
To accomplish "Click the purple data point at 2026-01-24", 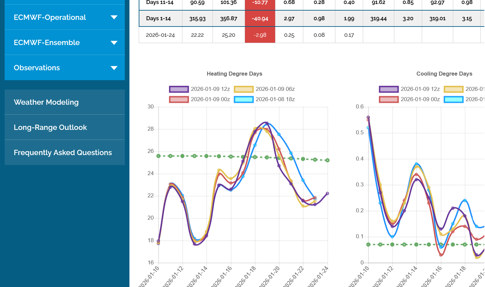I will (327, 194).
